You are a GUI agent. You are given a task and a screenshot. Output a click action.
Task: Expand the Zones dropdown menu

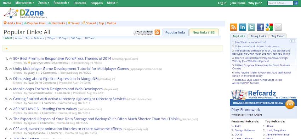[44, 3]
